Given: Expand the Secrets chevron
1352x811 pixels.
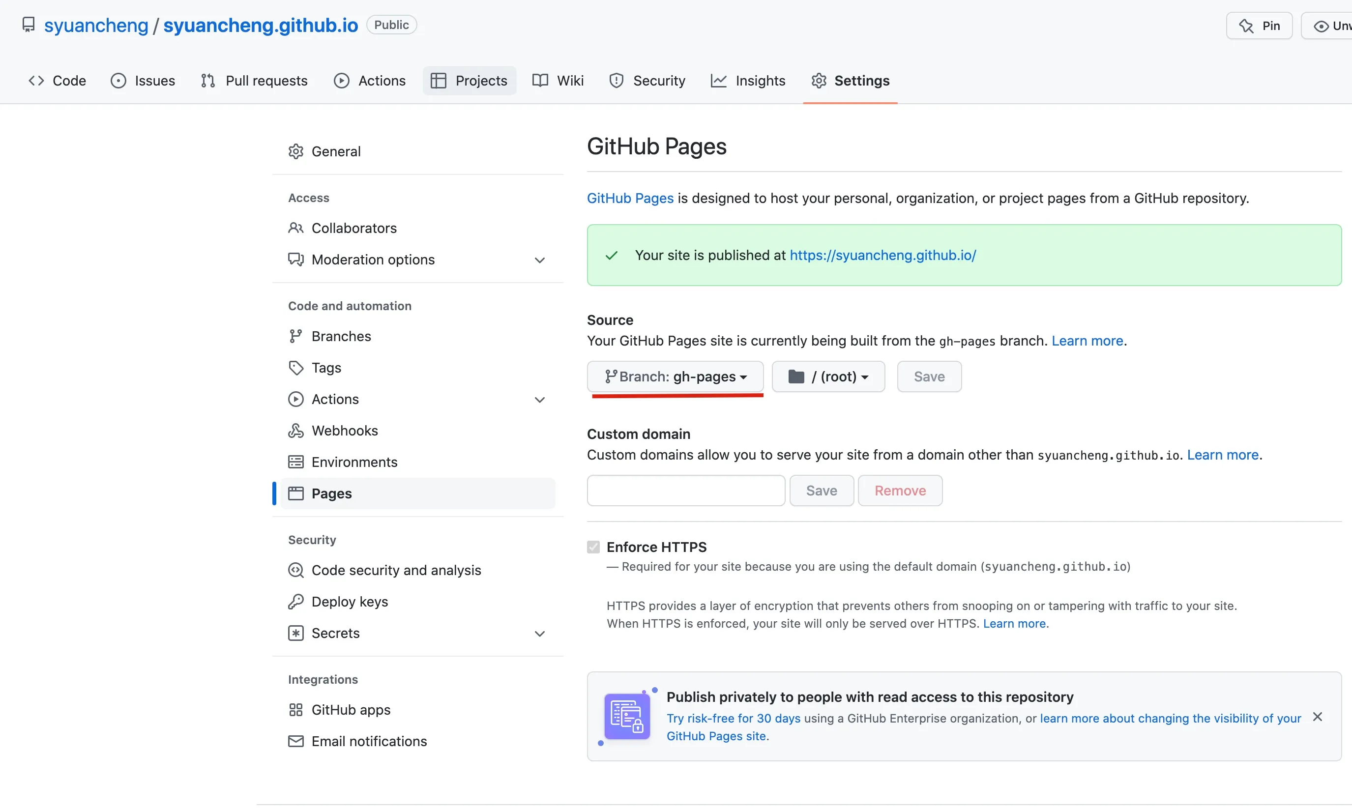Looking at the screenshot, I should point(539,634).
